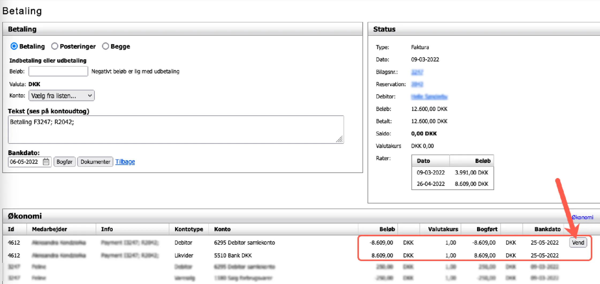Click the Bankdato column header
This screenshot has width=600, height=284.
(x=547, y=229)
